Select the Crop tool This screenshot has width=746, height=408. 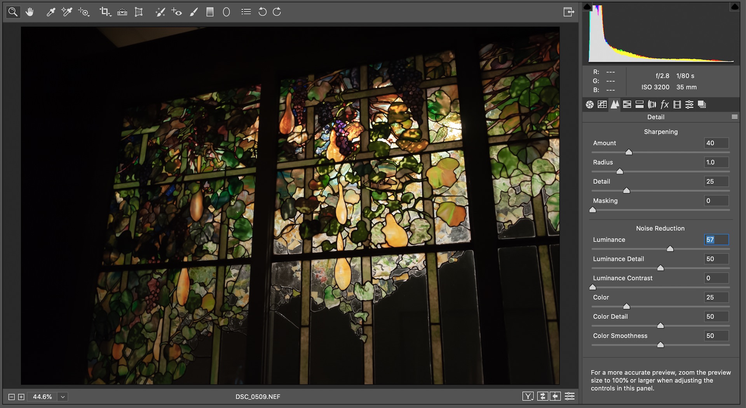105,12
